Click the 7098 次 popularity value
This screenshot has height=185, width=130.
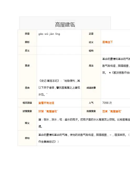click(107, 103)
